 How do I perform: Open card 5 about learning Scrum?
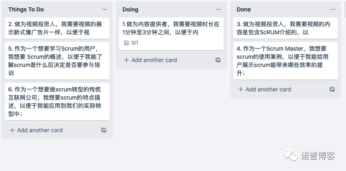57,61
